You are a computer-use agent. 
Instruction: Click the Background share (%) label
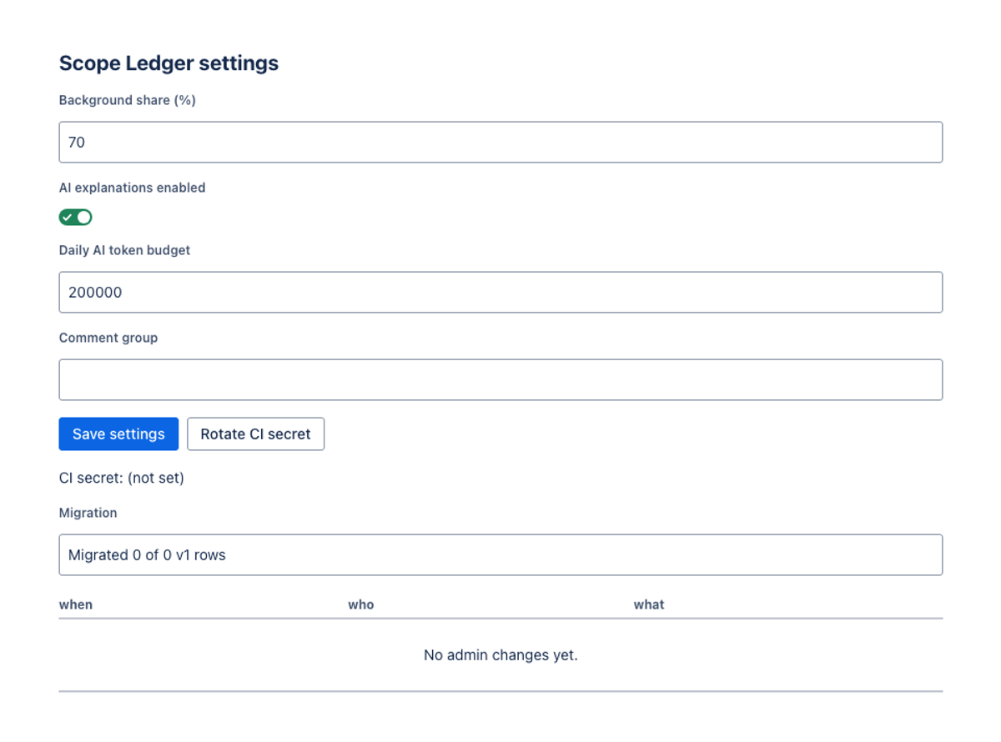(x=128, y=100)
